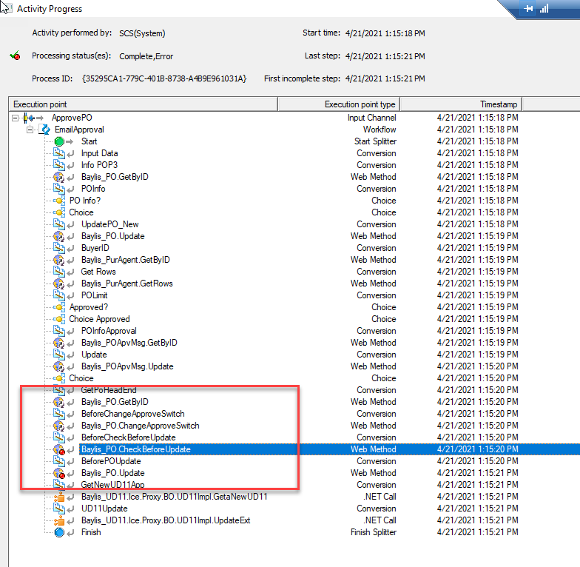Click the Activity Progress title icon
Image resolution: width=580 pixels, height=567 pixels.
click(6, 7)
